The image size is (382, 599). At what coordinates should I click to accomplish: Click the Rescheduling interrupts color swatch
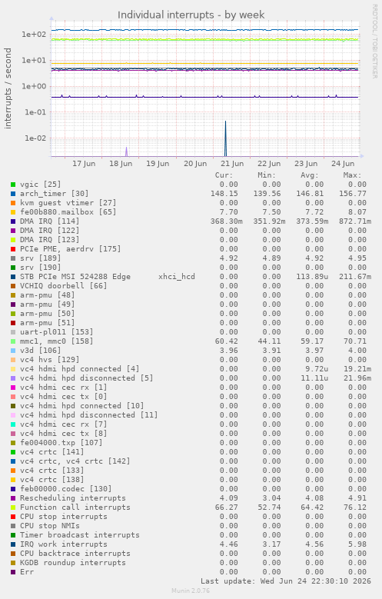pyautogui.click(x=13, y=498)
